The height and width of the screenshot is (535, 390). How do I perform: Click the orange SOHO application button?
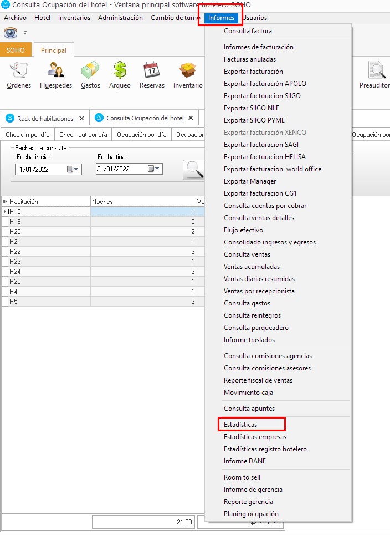pos(16,50)
